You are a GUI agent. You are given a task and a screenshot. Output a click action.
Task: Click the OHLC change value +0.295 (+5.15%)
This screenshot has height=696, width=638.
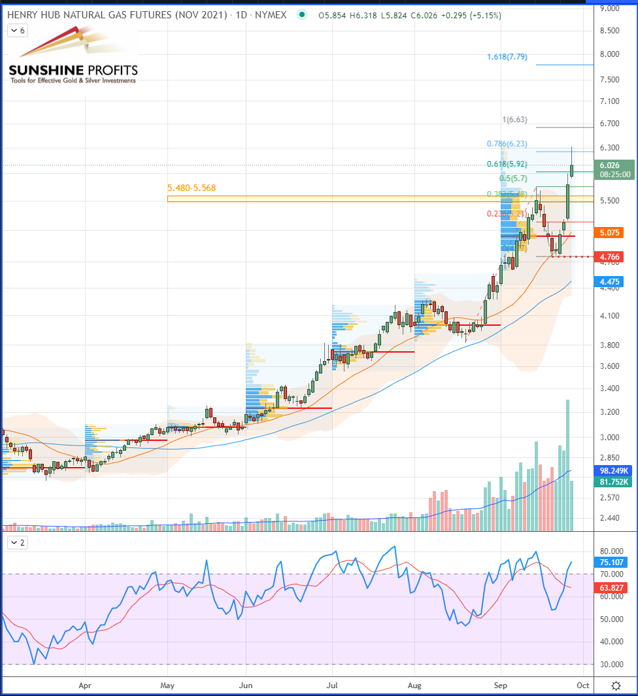[471, 16]
